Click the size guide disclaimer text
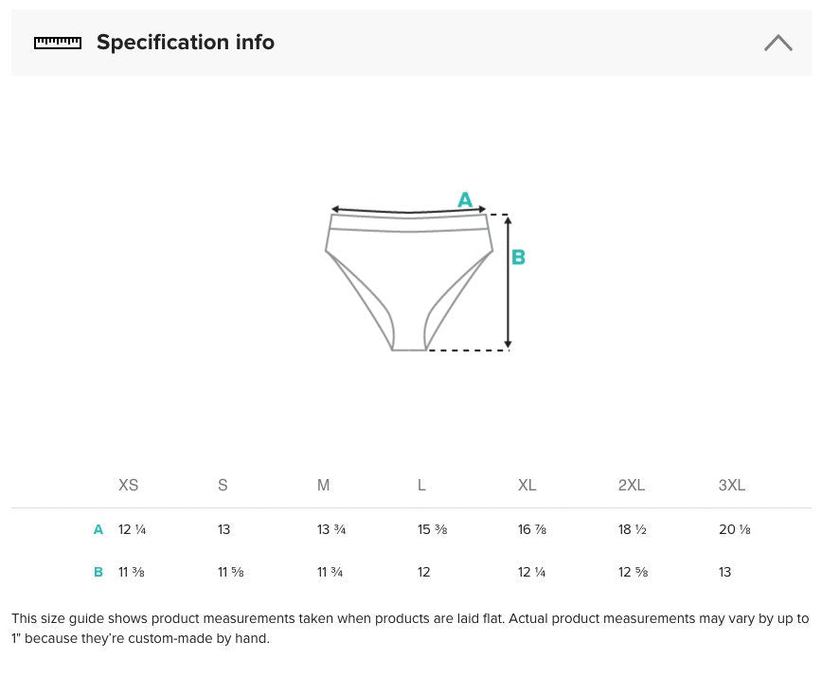The image size is (822, 676). 410,629
